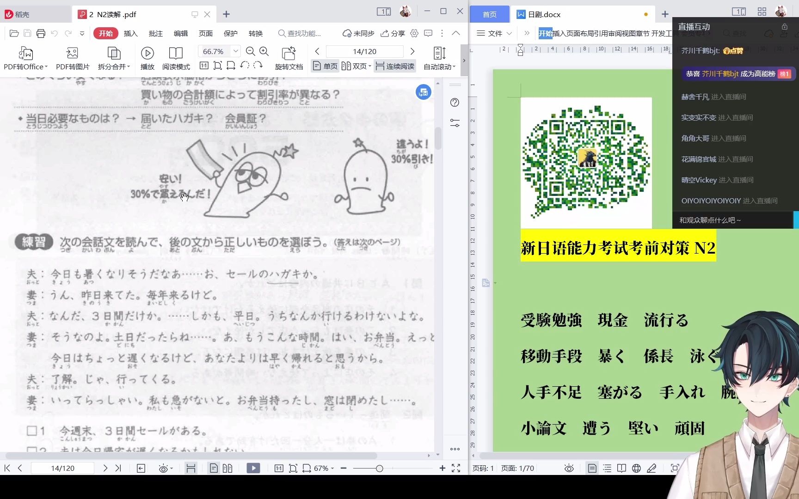
Task: Go to previous page using ribbon arrow
Action: coord(317,51)
